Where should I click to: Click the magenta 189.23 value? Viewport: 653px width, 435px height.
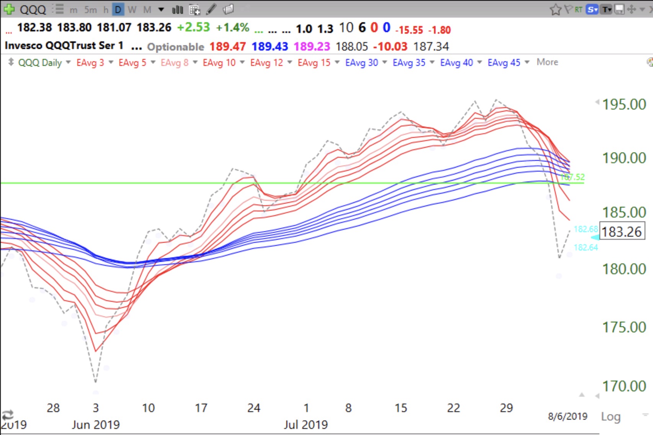point(312,46)
